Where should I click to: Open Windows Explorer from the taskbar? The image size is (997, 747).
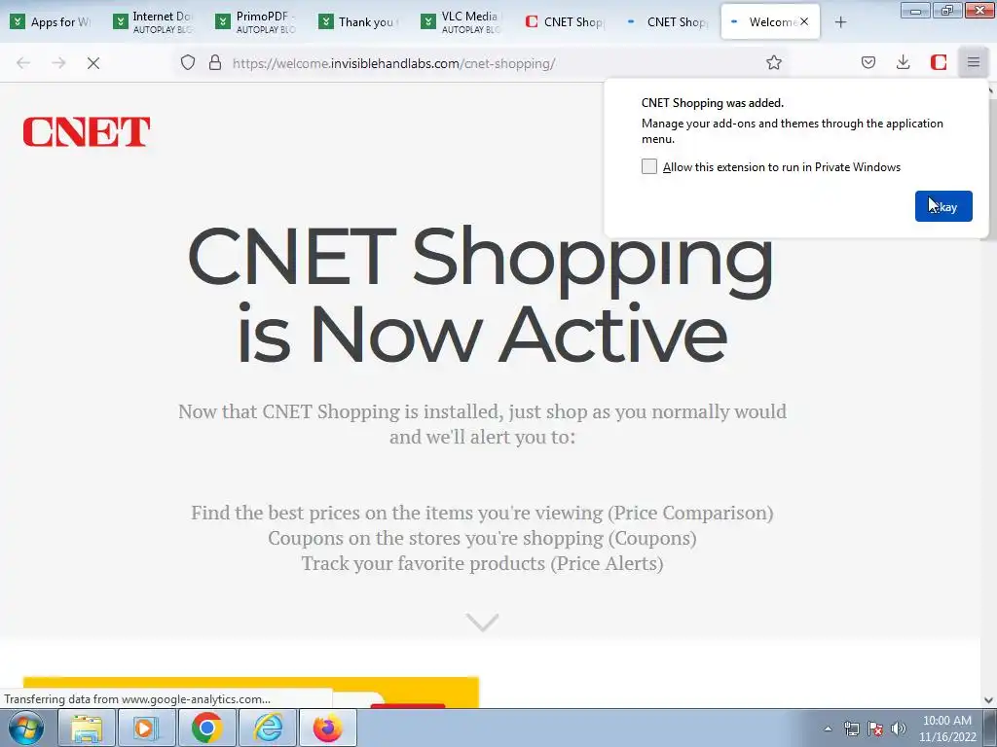(x=87, y=728)
